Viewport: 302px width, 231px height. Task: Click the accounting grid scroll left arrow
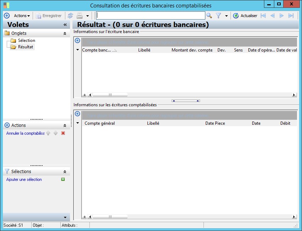pyautogui.click(x=90, y=217)
